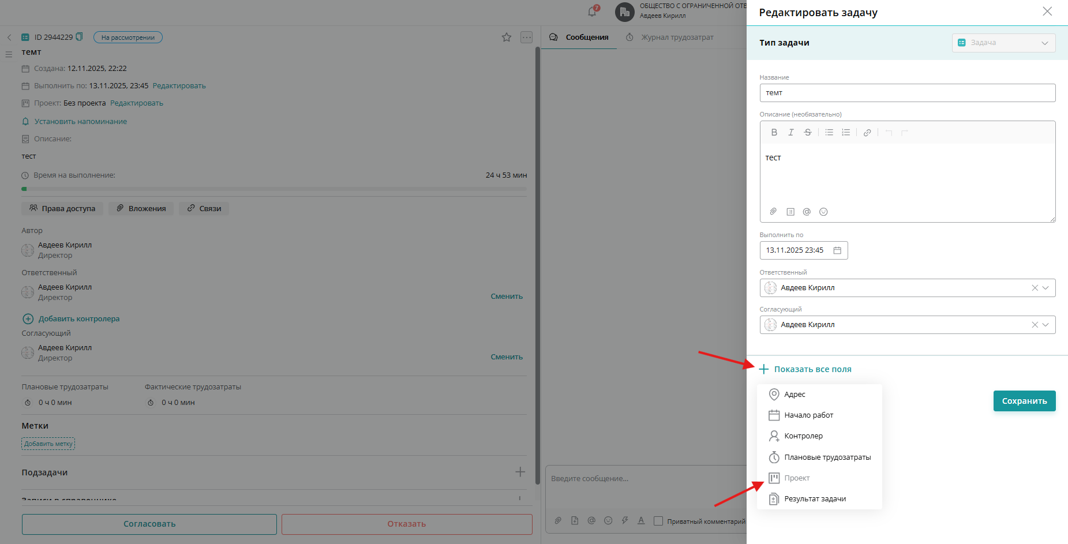Image resolution: width=1068 pixels, height=544 pixels.
Task: Open Связи links section
Action: click(x=204, y=208)
